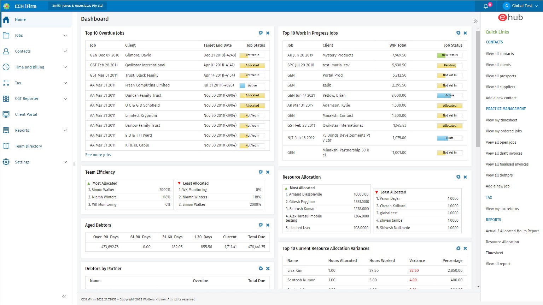Viewport: 543px width, 305px height.
Task: Close the Debtors by Partner widget
Action: [x=268, y=268]
